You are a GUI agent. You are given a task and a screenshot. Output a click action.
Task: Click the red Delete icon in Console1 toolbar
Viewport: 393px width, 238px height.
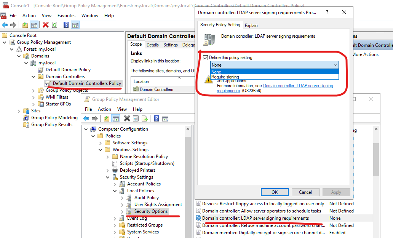[x=46, y=25]
